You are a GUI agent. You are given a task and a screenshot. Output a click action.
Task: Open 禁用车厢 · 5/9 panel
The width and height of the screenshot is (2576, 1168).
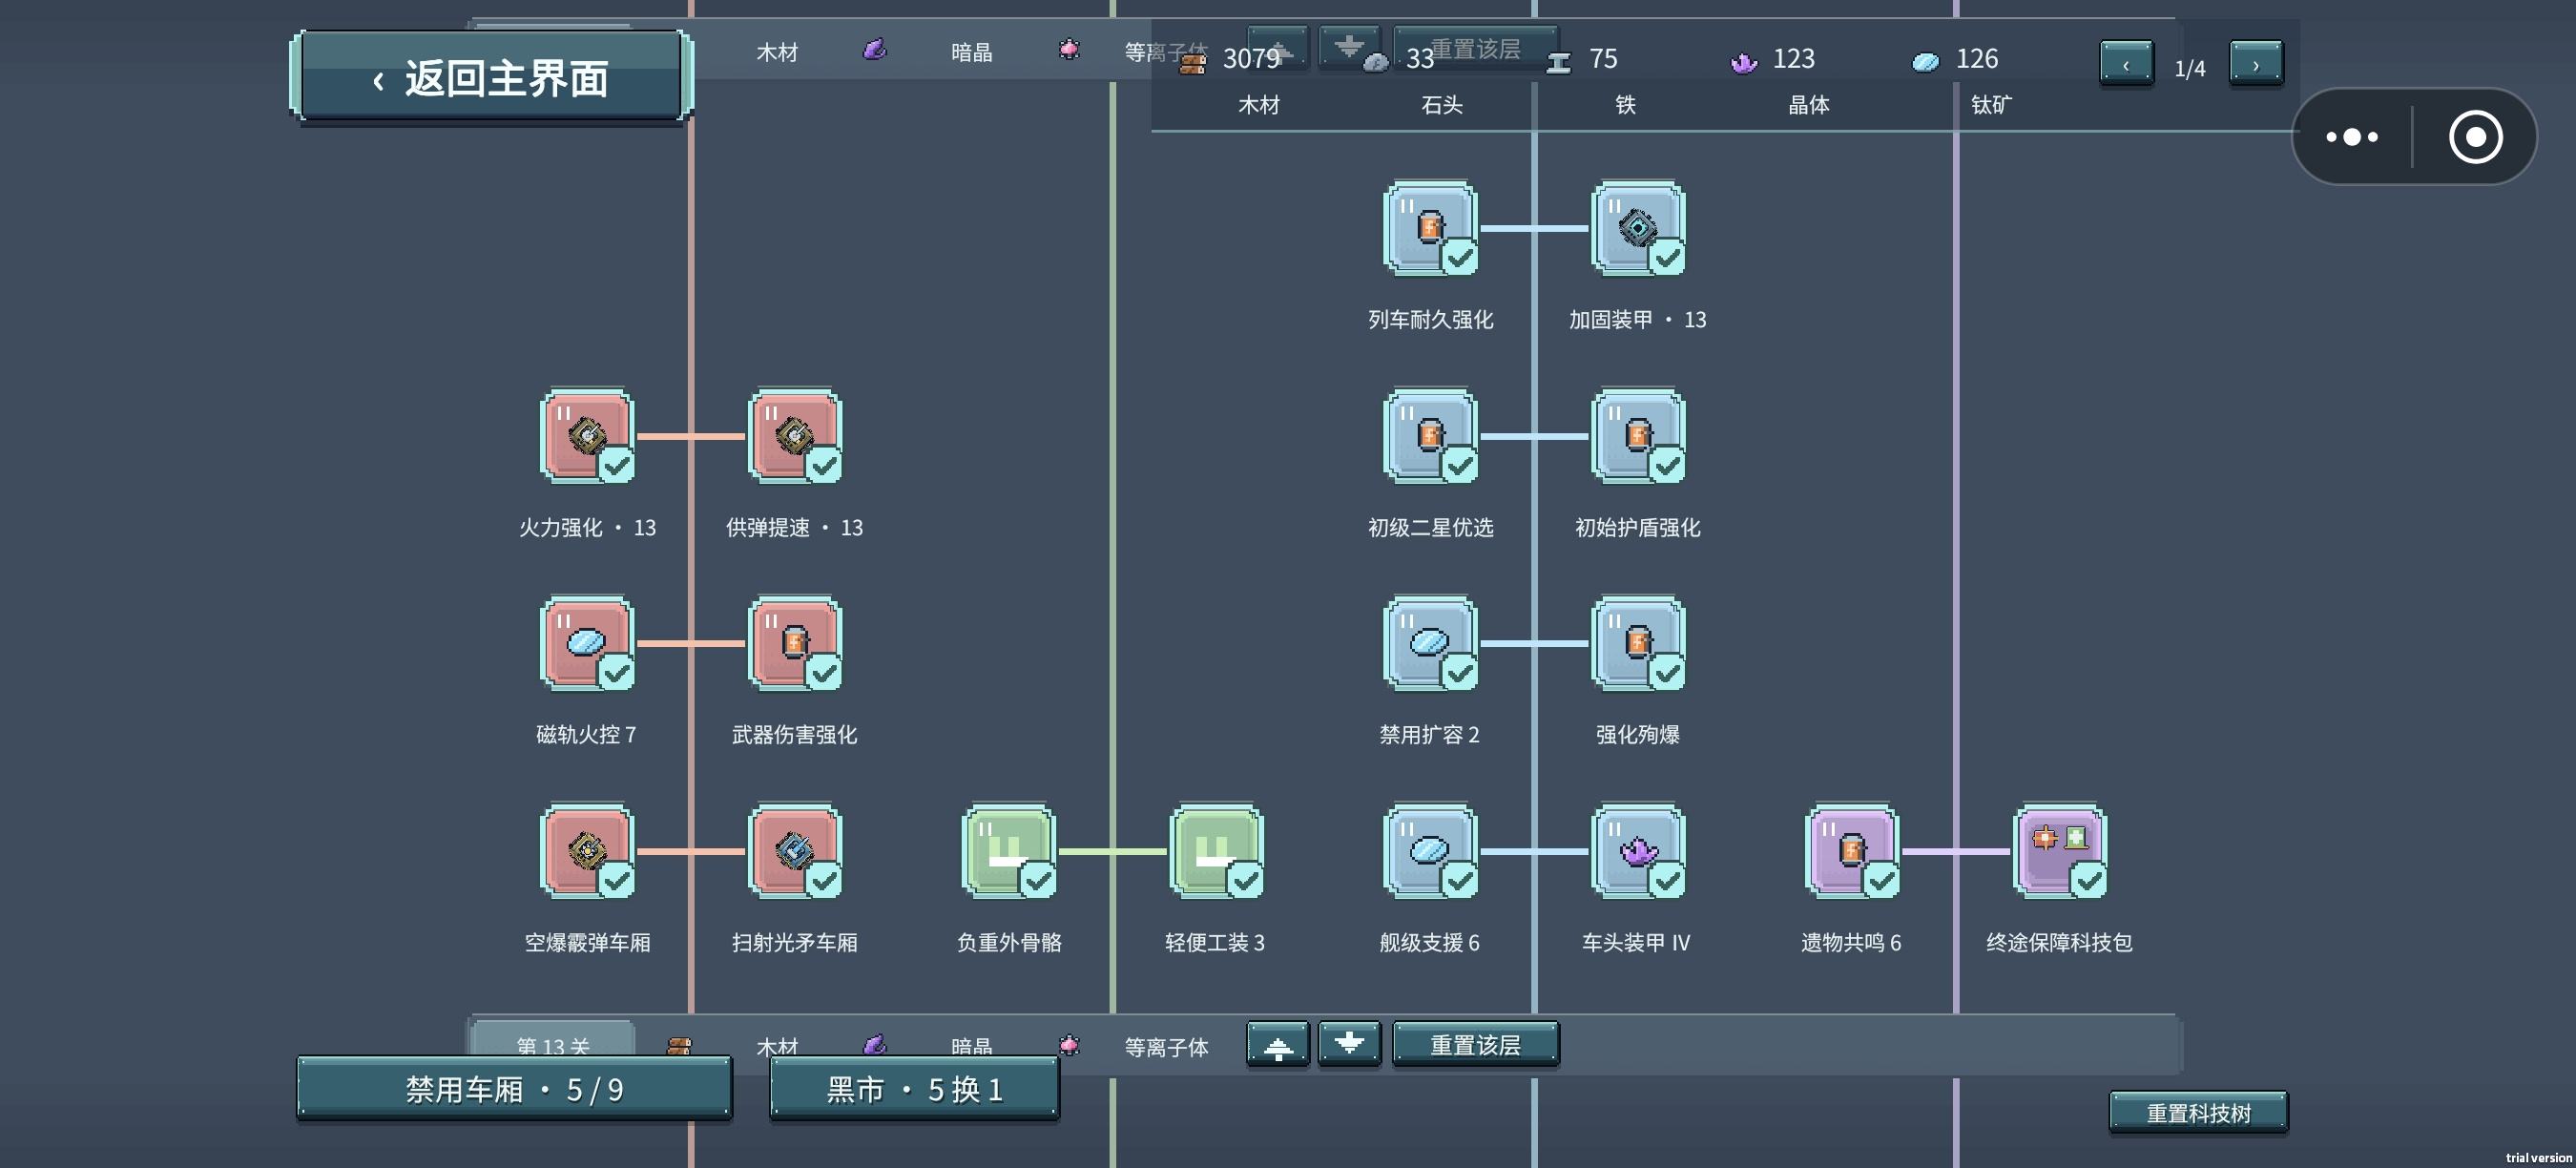[x=514, y=1089]
